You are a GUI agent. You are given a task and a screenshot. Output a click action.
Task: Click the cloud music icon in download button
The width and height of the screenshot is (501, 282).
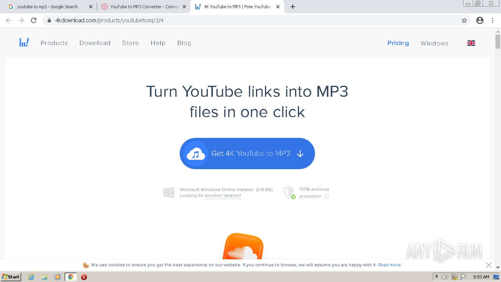point(196,154)
